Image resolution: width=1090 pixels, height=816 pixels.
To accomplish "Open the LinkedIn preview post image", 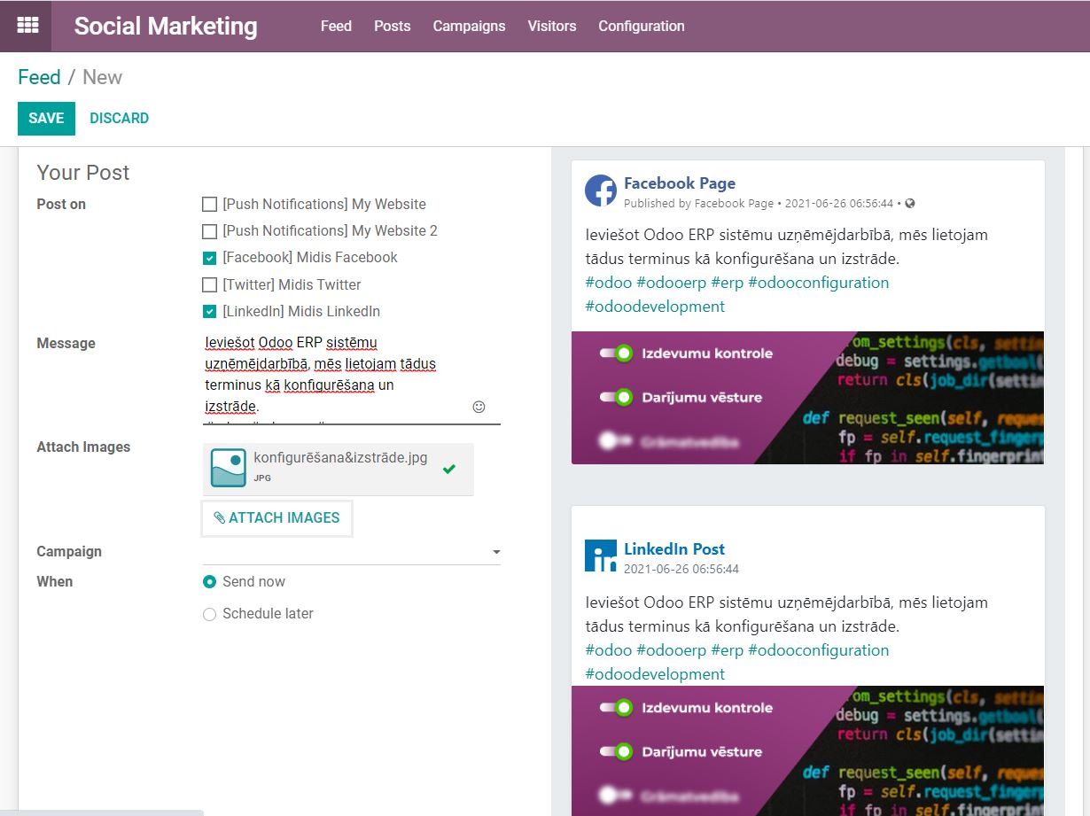I will (x=807, y=750).
